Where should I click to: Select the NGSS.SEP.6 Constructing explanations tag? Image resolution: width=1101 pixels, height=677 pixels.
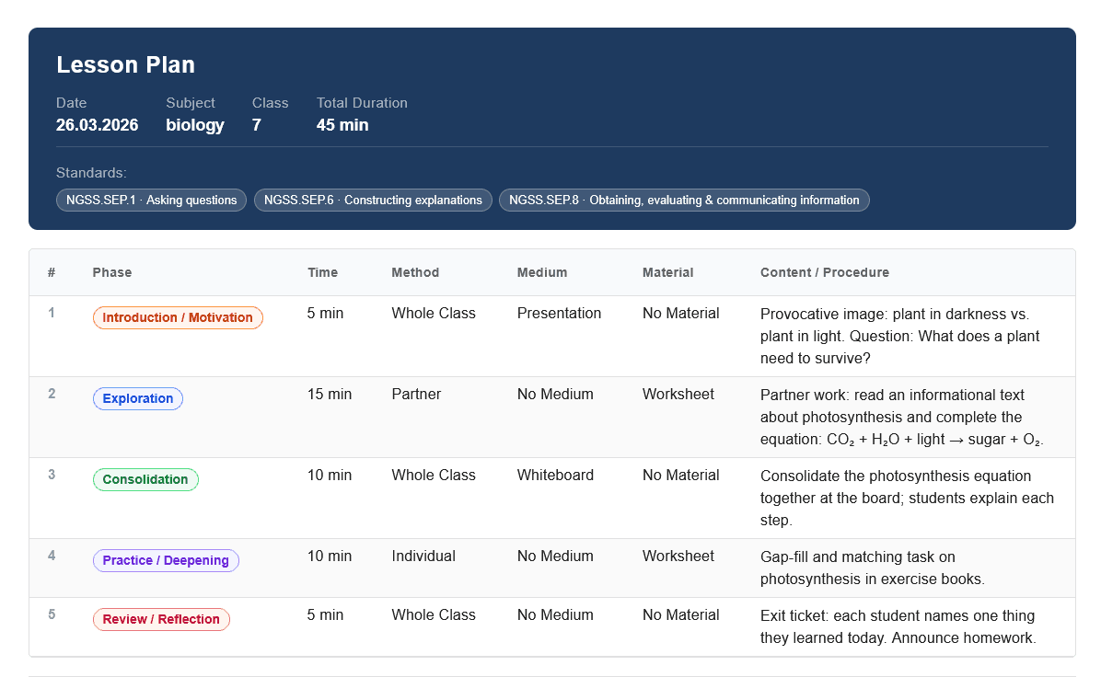(x=372, y=200)
